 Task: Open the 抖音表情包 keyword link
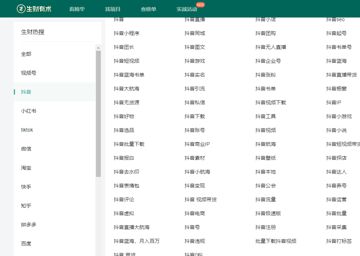(x=126, y=186)
